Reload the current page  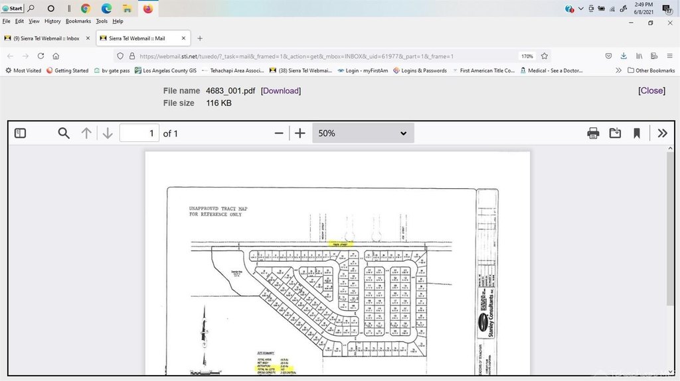41,56
